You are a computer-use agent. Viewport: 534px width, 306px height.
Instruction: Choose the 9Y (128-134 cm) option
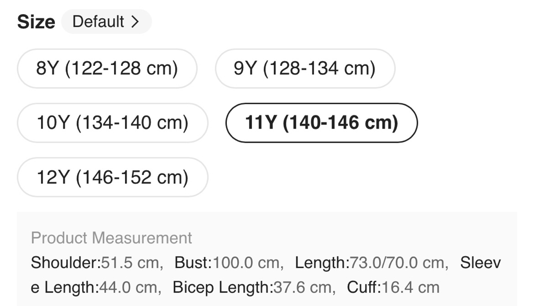click(305, 68)
